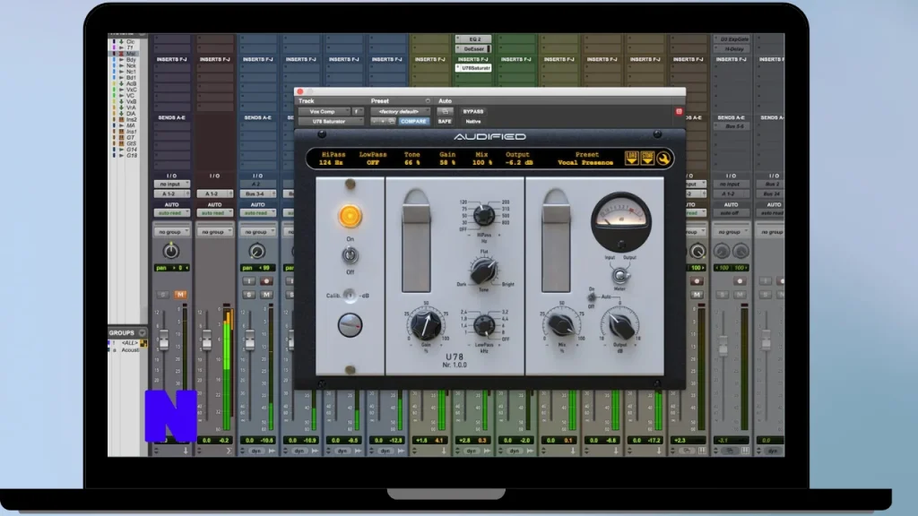Flip the On/Off power toggle switch
This screenshot has height=516, width=918.
click(x=350, y=255)
